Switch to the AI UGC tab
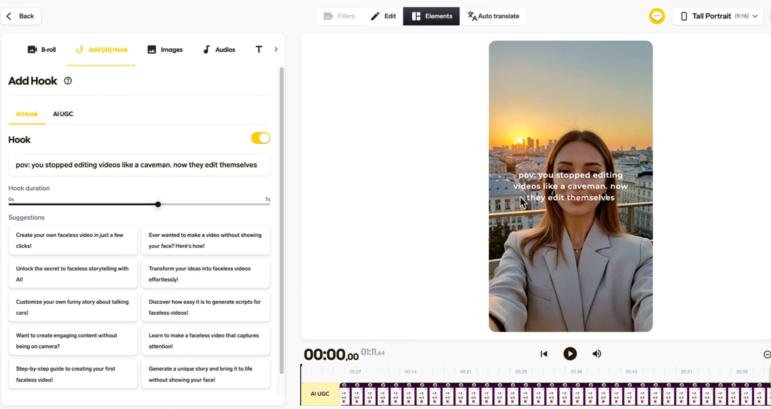Viewport: 771px width, 409px height. click(63, 114)
